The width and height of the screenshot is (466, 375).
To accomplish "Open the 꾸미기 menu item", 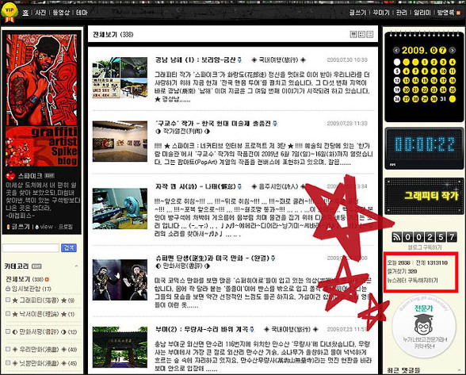I will point(381,13).
